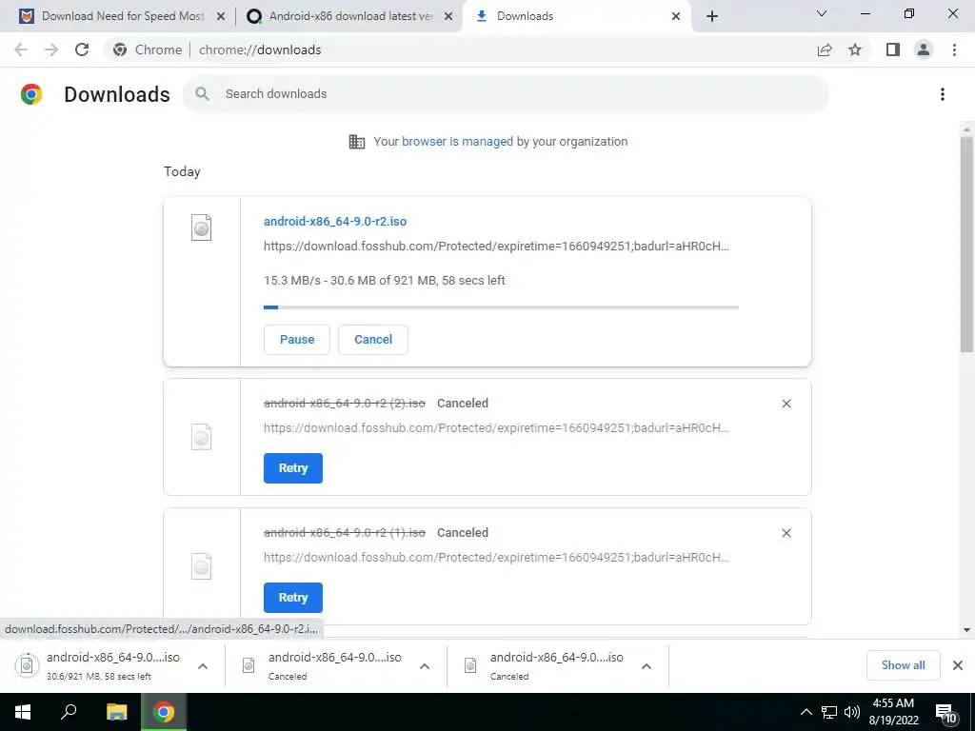The width and height of the screenshot is (975, 731).
Task: Expand options for second shelf canceled iso
Action: click(x=425, y=666)
